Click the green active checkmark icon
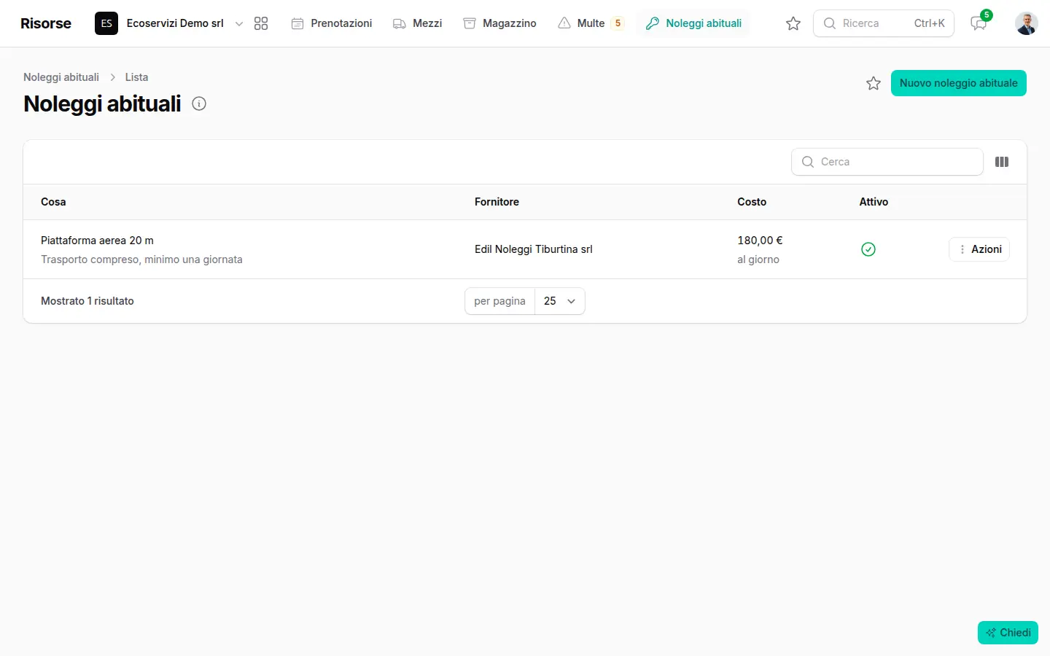 click(868, 249)
